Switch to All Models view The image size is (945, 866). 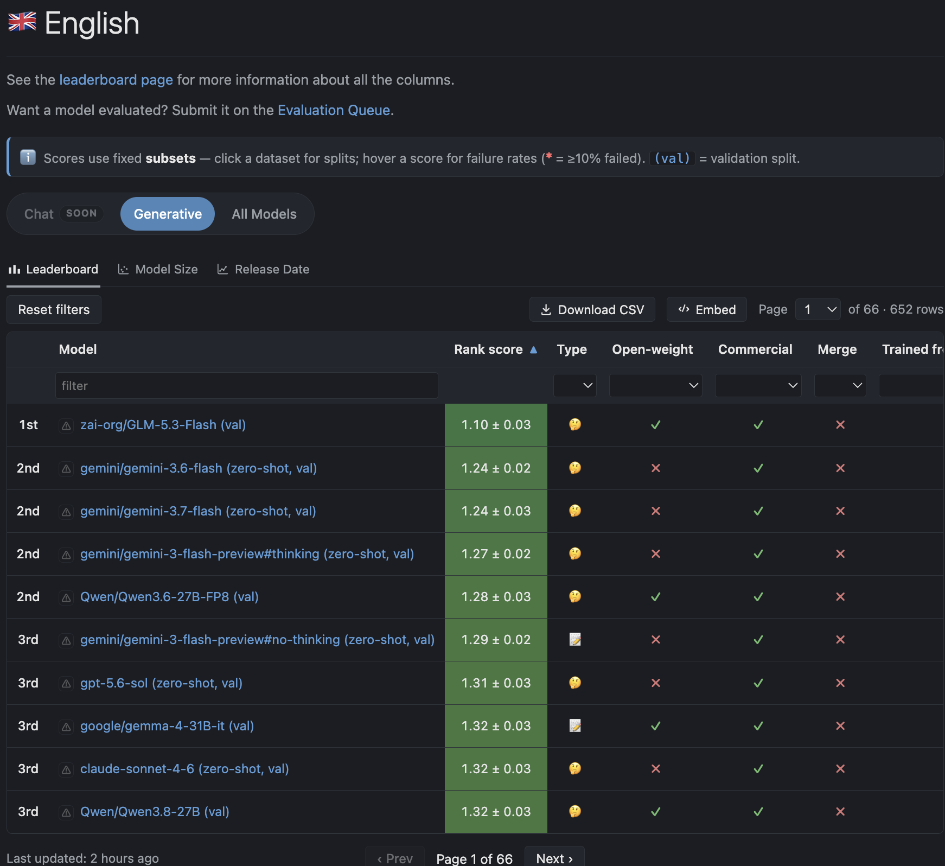(x=264, y=214)
